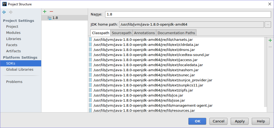Click the classpath list vertical scrollbar
The image size is (274, 128).
(x=265, y=72)
